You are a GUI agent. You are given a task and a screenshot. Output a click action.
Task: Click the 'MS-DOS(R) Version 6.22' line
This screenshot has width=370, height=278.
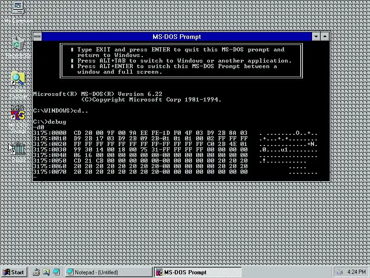pos(98,94)
